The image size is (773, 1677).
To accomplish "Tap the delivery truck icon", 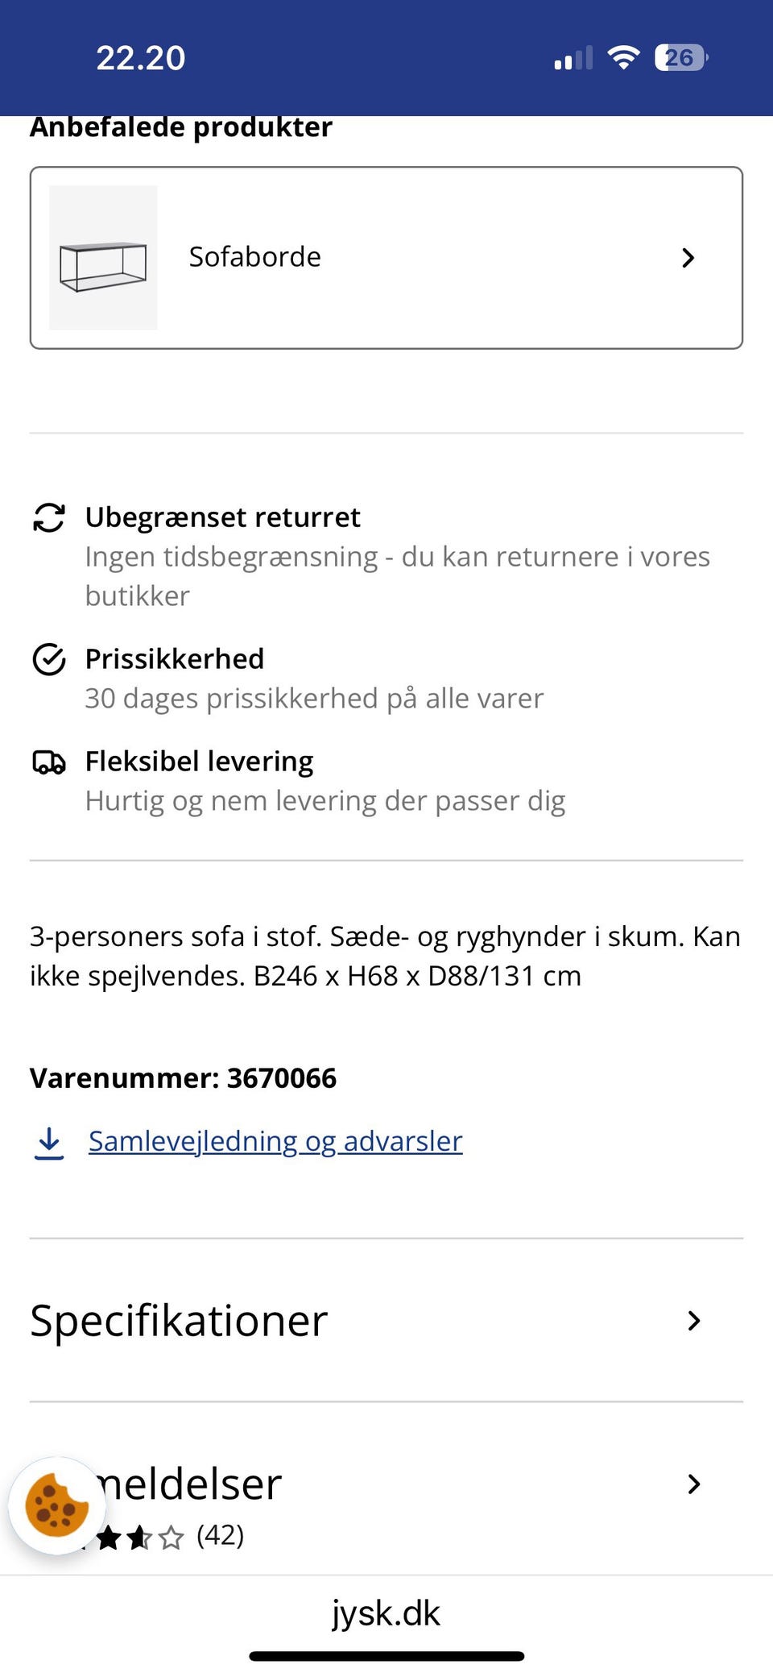I will pos(49,762).
